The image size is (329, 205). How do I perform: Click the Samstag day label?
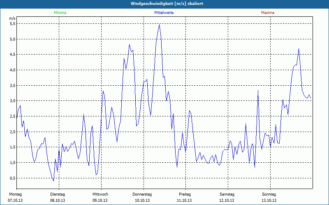pyautogui.click(x=227, y=194)
